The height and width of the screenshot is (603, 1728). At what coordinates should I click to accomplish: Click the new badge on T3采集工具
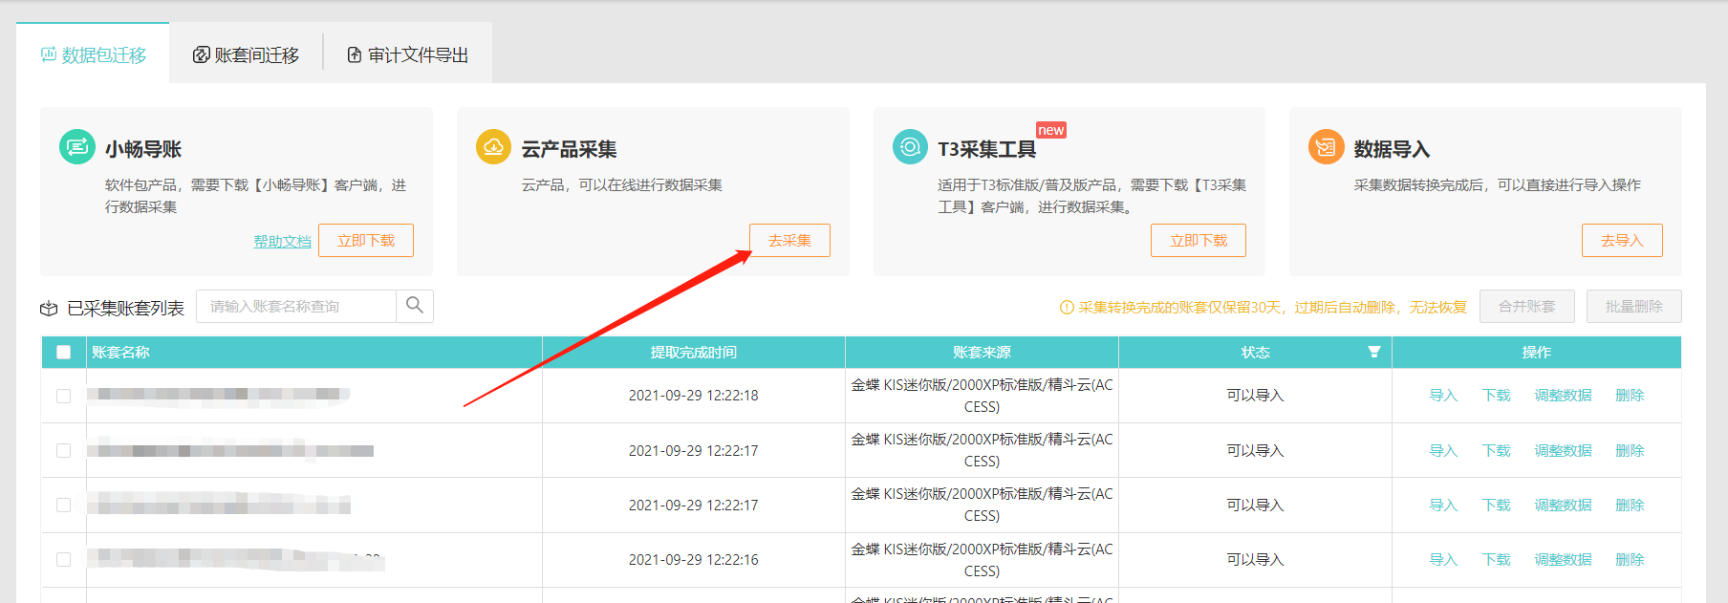[1051, 130]
